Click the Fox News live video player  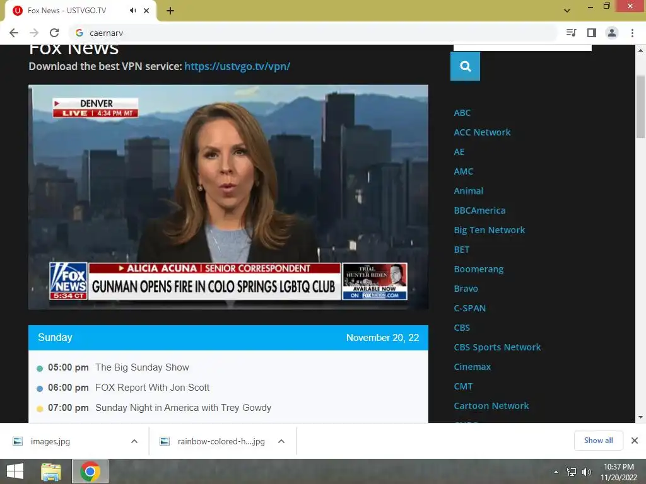pos(228,197)
